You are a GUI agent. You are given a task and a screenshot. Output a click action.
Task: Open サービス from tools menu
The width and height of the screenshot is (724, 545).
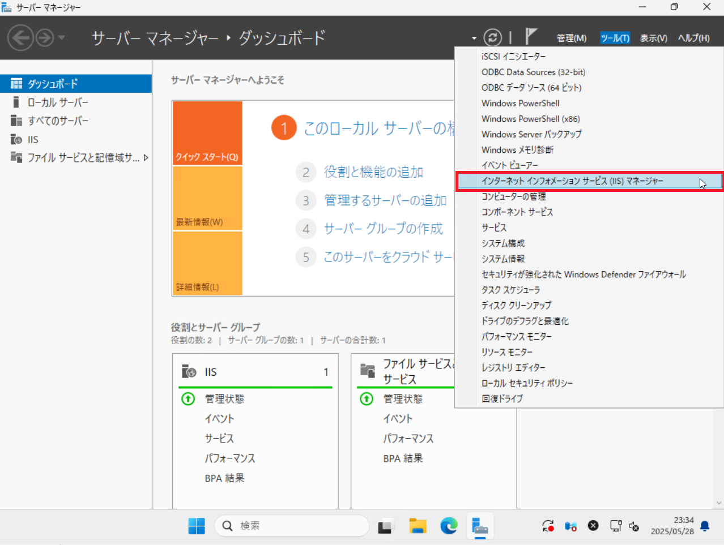[589, 228]
